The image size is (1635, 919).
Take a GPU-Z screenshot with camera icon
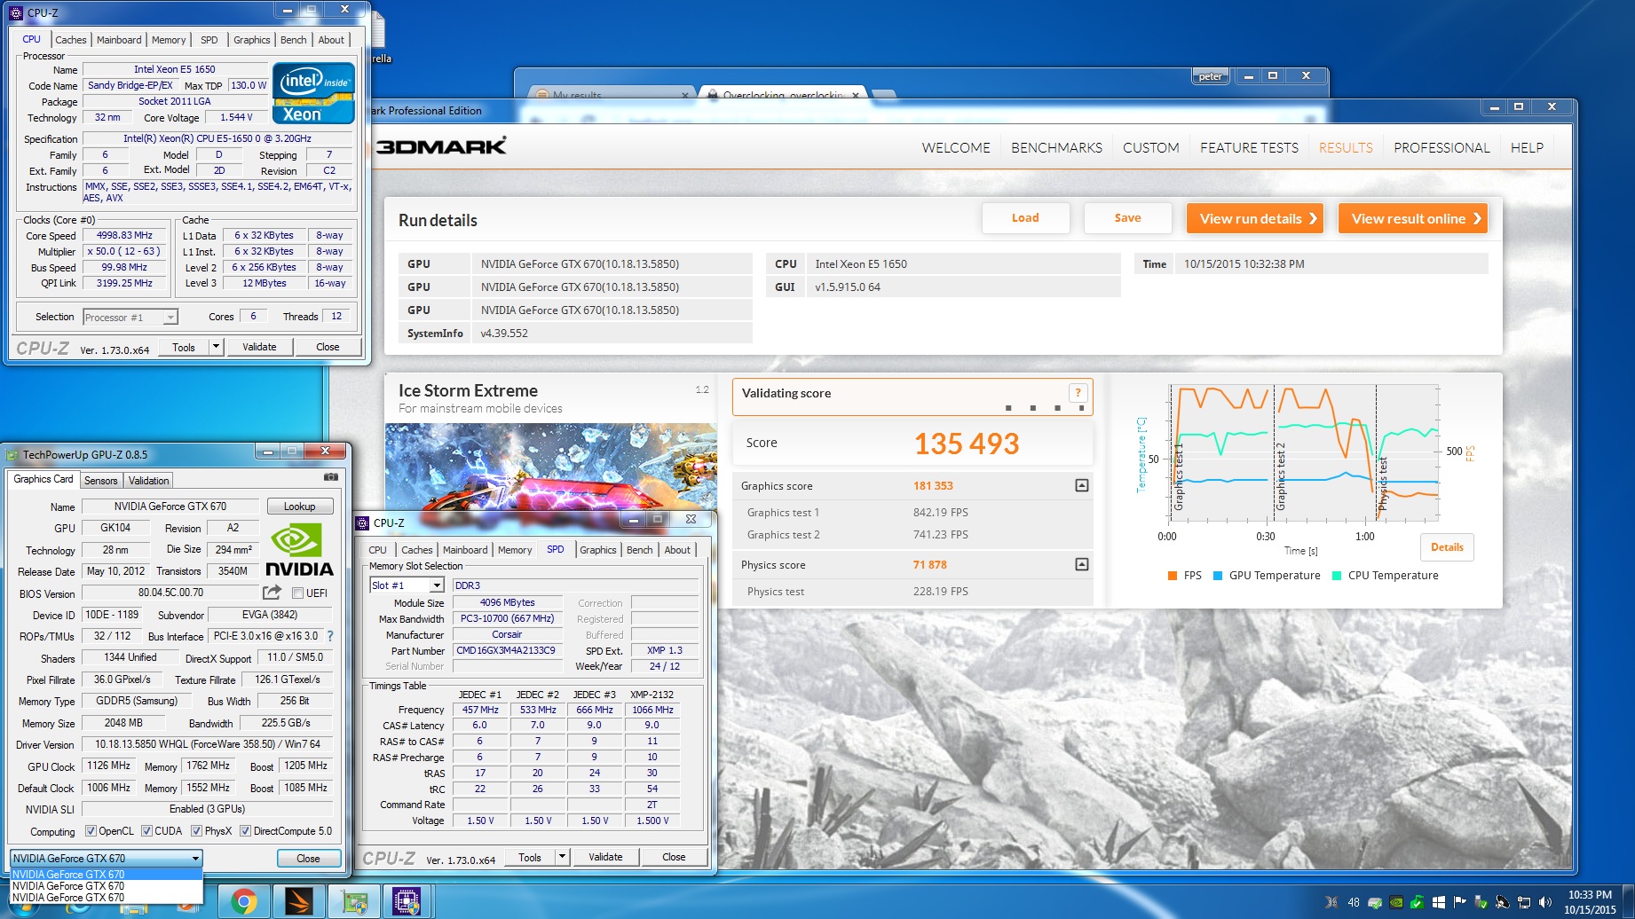point(331,477)
